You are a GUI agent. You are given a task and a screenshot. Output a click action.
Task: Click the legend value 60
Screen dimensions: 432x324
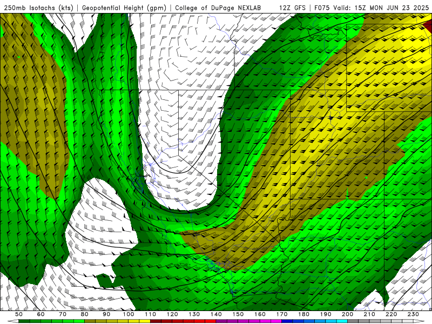coord(41,314)
